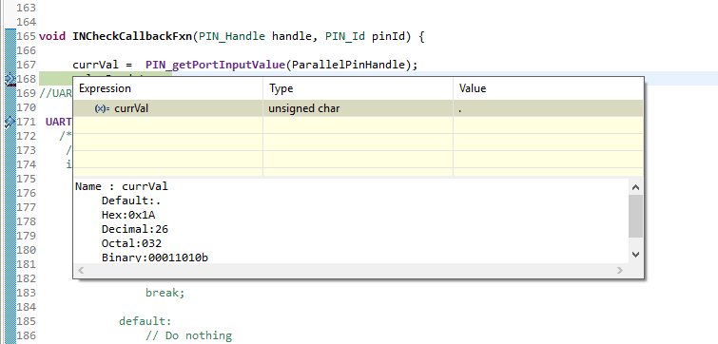Click line number 183 in the gutter
Image resolution: width=718 pixels, height=344 pixels.
click(27, 293)
